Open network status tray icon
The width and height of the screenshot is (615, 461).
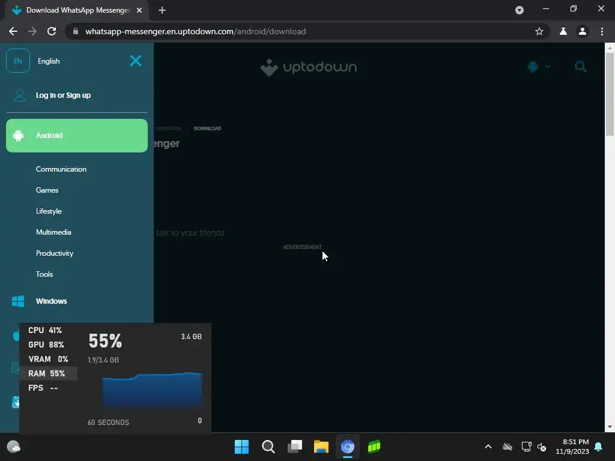[x=526, y=447]
